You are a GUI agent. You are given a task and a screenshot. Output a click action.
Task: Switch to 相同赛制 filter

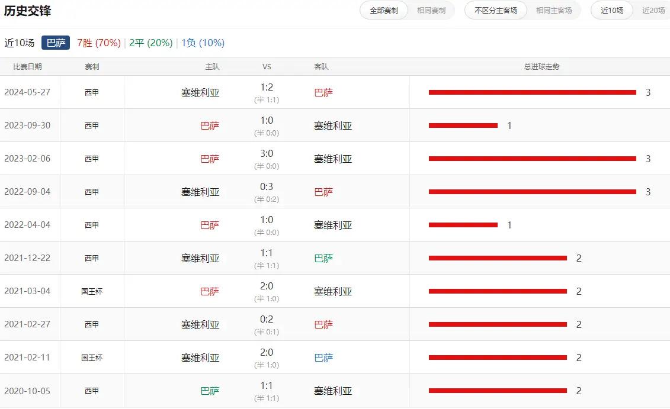pos(431,10)
